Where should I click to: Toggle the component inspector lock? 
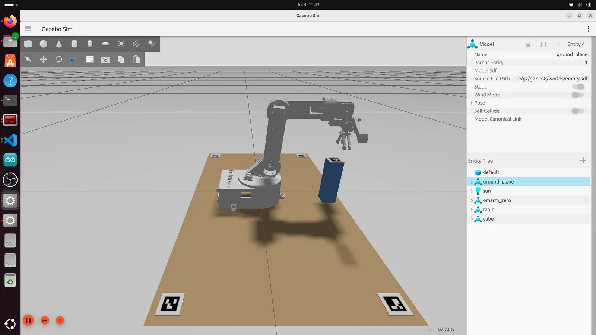click(528, 44)
